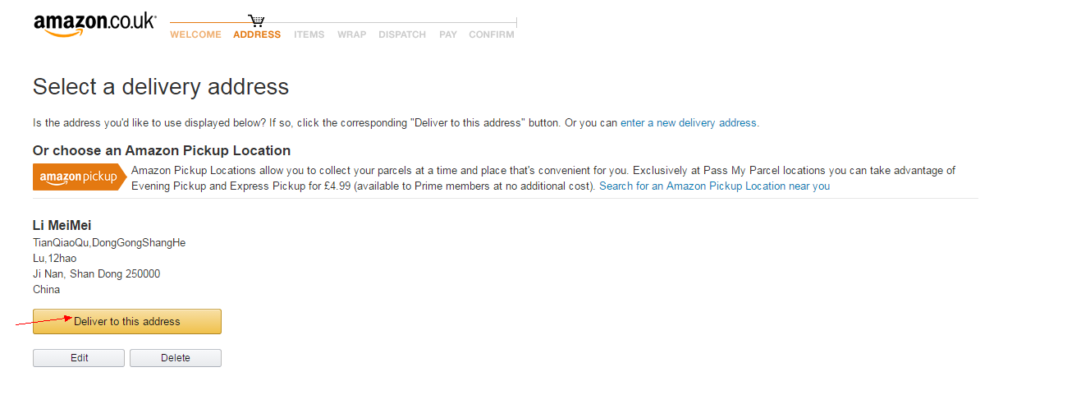Edit the Li MeiMei address

(x=79, y=358)
